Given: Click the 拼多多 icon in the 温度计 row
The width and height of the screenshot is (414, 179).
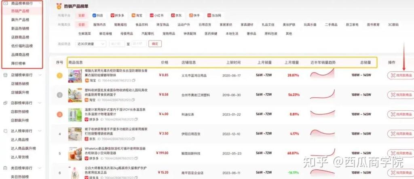Looking at the screenshot, I should coord(87,119).
